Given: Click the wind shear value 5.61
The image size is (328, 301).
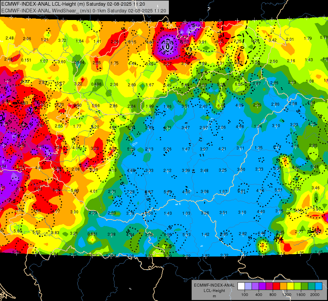Looking at the screenshot, I should coord(242,191).
